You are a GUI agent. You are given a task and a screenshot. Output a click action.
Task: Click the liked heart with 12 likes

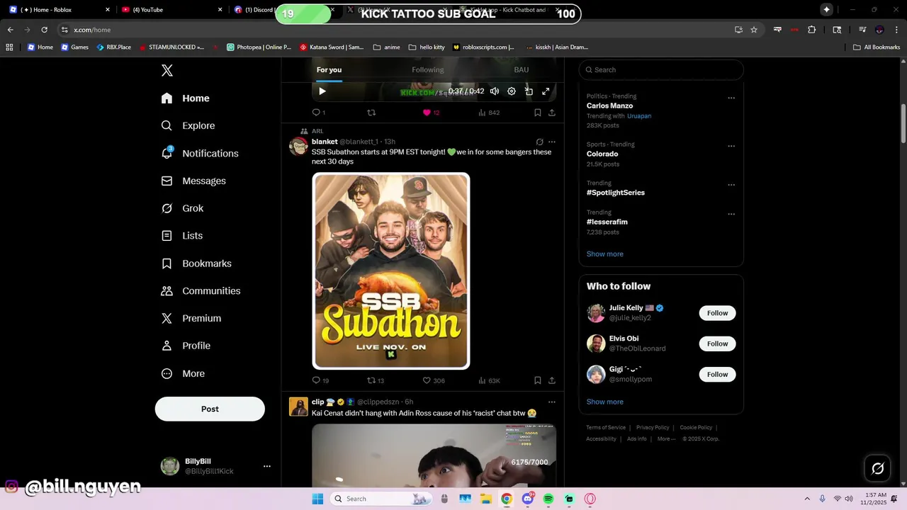tap(431, 113)
